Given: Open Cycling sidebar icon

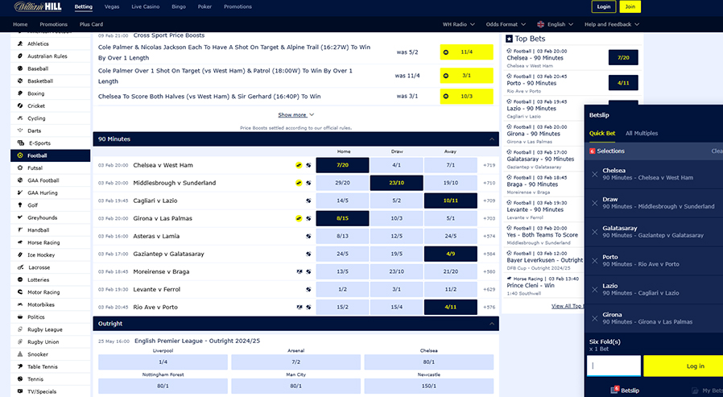Looking at the screenshot, I should (20, 118).
